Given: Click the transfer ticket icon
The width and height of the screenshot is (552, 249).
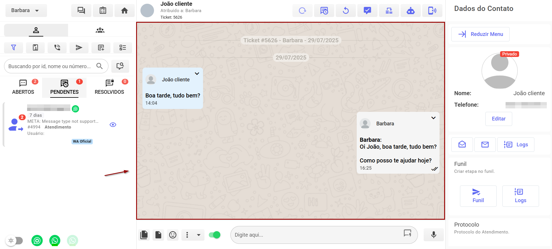Looking at the screenshot, I should point(389,11).
